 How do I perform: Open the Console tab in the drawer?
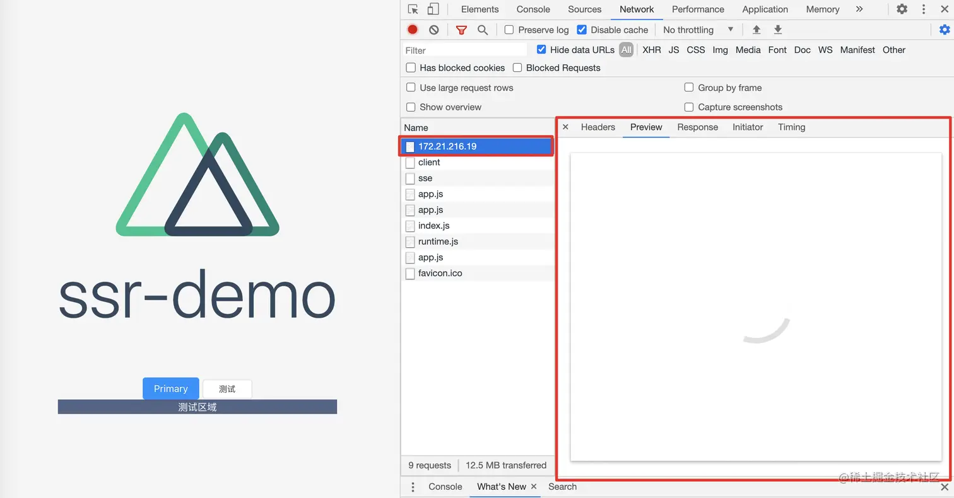pos(445,487)
